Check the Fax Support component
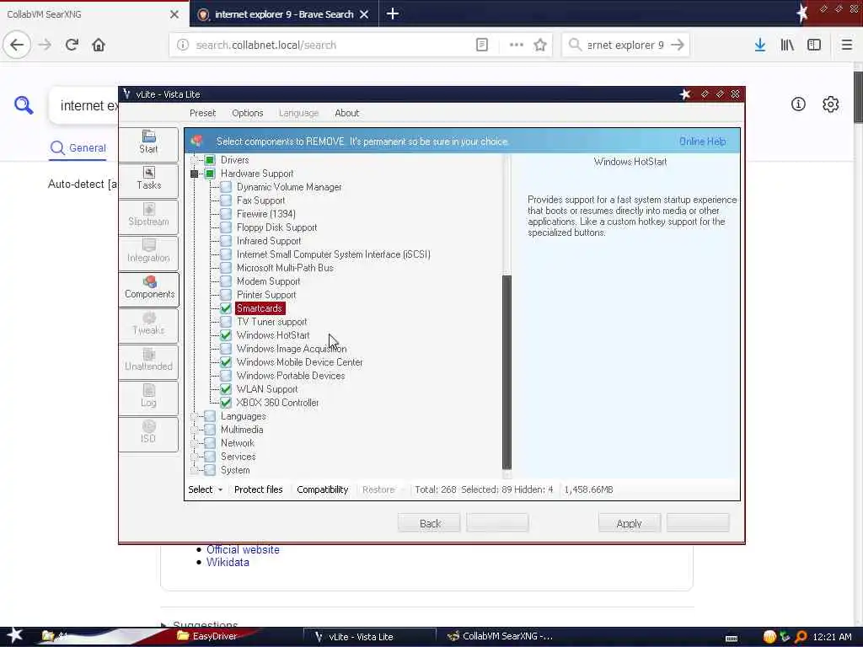This screenshot has width=863, height=647. [x=226, y=201]
